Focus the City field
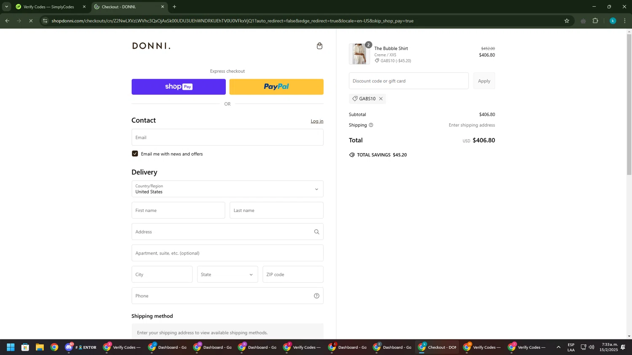The image size is (632, 355). [x=162, y=274]
